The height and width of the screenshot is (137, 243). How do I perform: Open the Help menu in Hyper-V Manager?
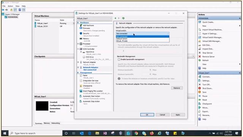[x=24, y=6]
